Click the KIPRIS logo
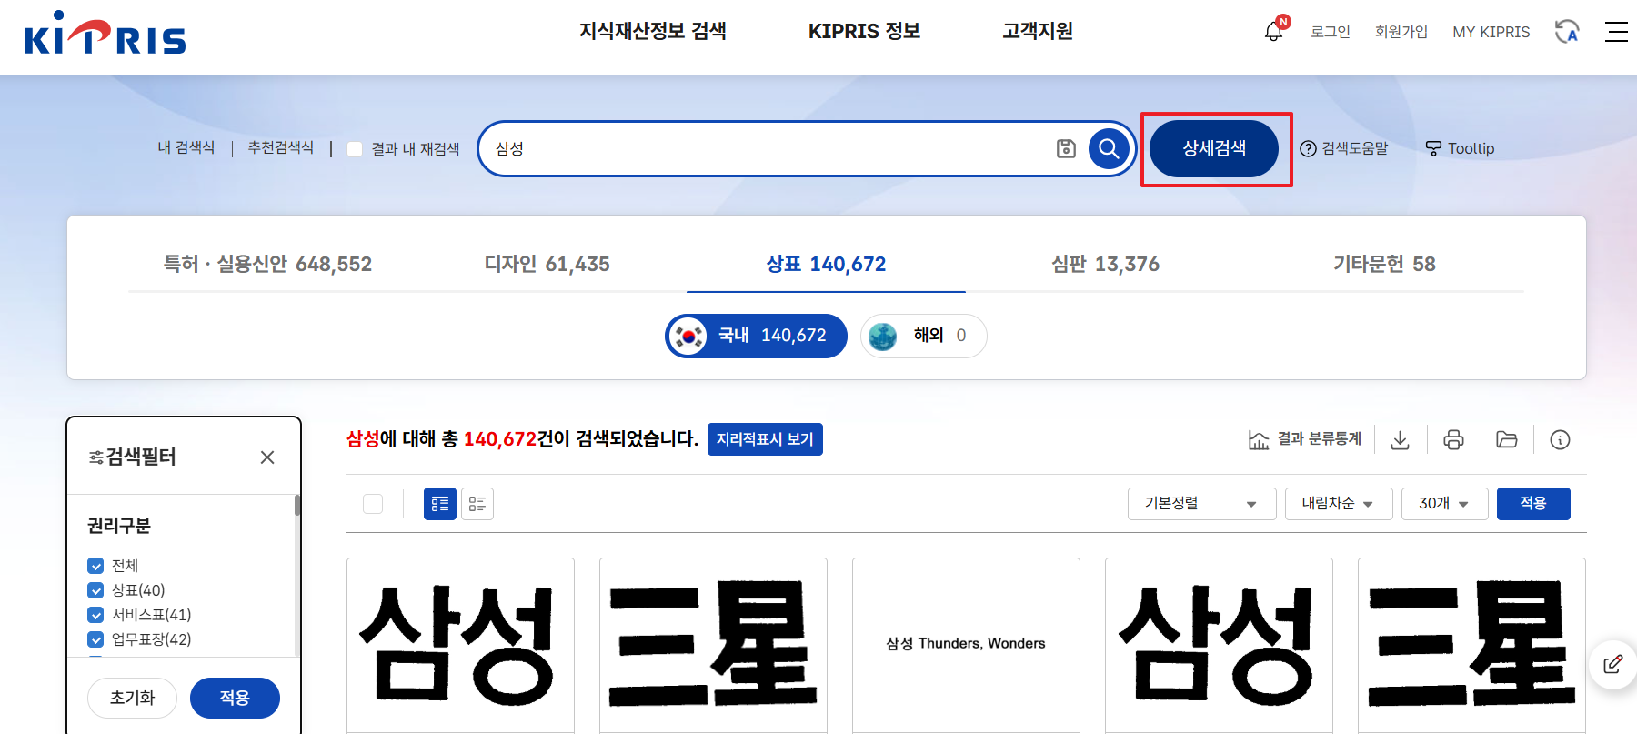Image resolution: width=1637 pixels, height=734 pixels. click(105, 34)
